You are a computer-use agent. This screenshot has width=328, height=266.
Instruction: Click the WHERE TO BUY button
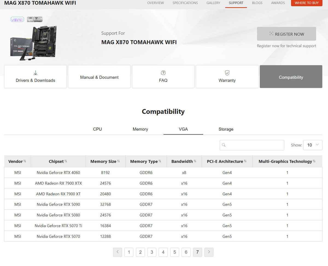point(306,3)
